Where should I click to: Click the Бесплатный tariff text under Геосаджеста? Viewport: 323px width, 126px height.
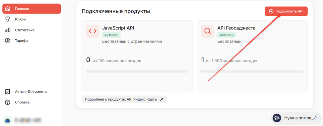pos(229,42)
